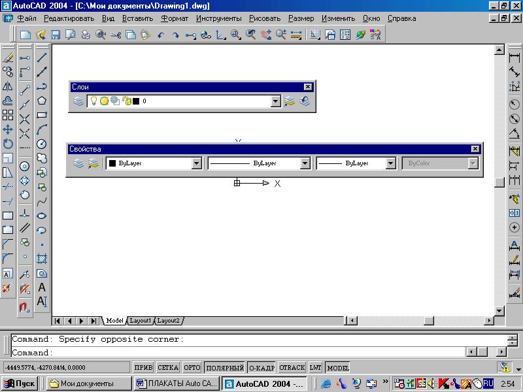
Task: Toggle the LWT lineweight display button
Action: pos(316,368)
